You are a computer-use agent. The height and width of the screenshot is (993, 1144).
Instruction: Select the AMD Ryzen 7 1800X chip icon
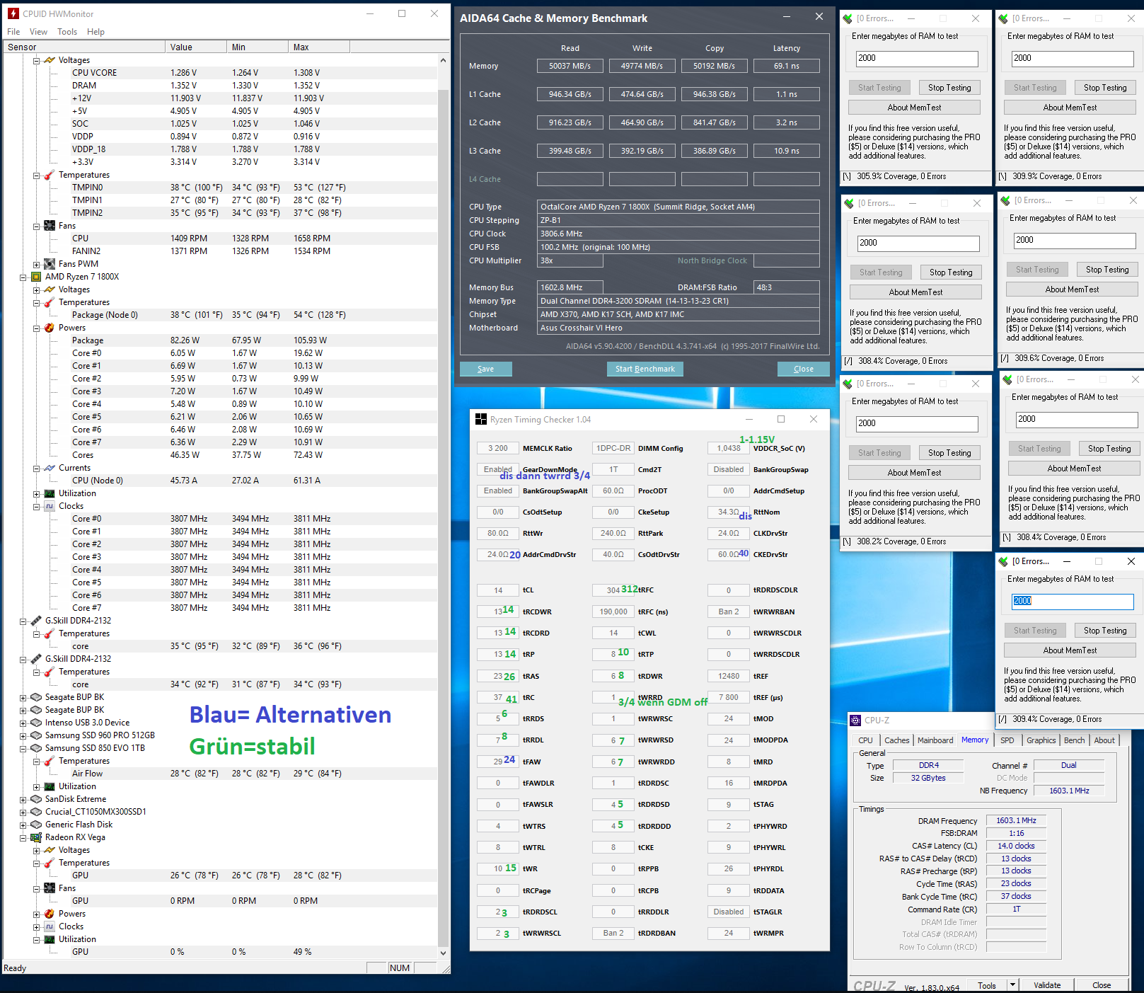tap(36, 277)
